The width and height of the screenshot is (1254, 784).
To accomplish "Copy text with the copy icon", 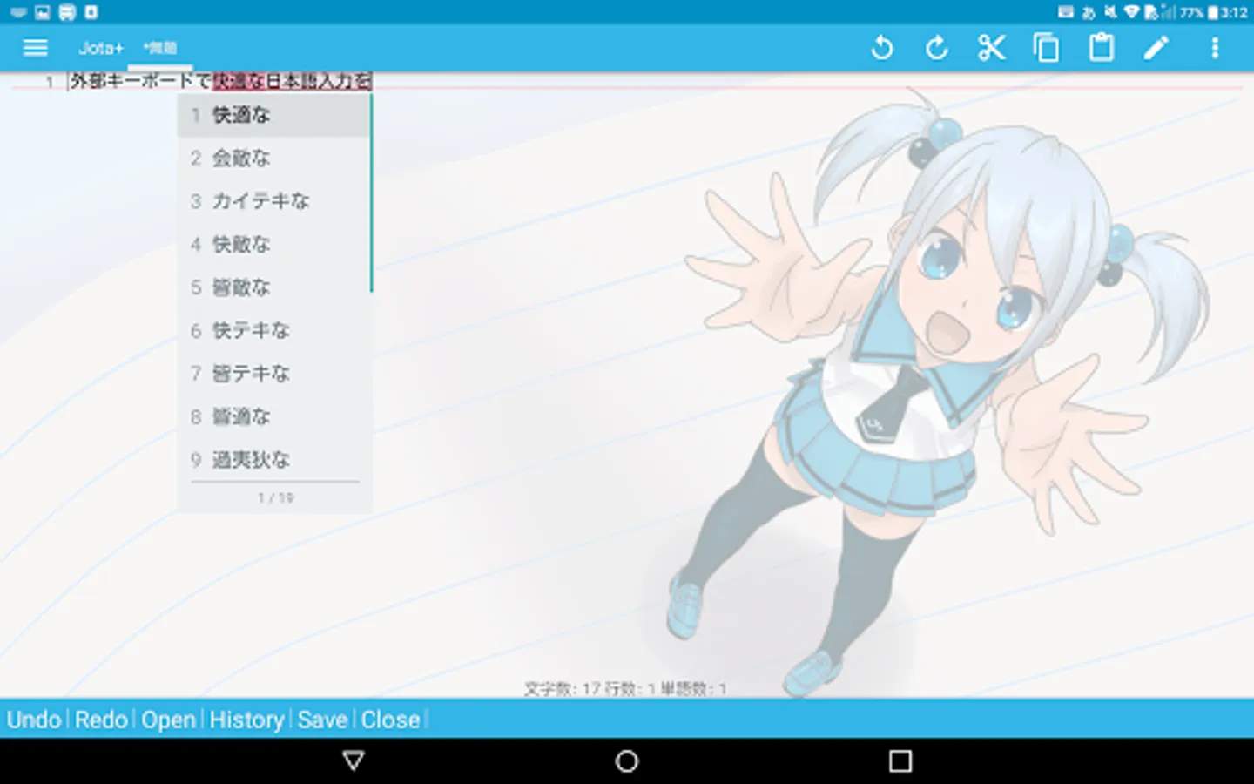I will pyautogui.click(x=1046, y=48).
